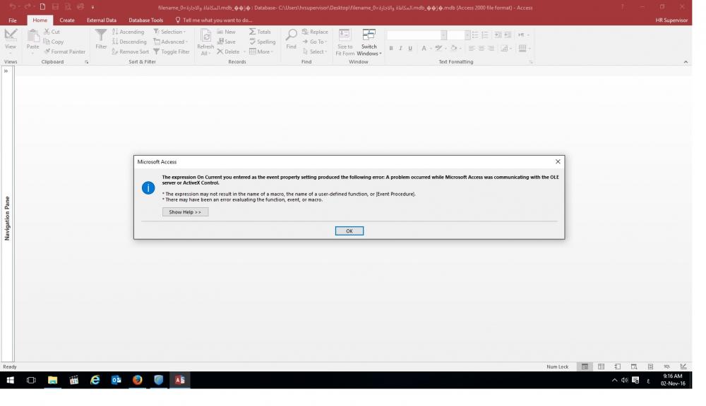Switch to Datasheet View in the status bar
This screenshot has height=406, width=706.
pos(601,367)
